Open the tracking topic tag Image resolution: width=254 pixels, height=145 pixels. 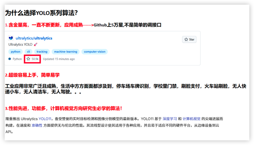[x=42, y=52]
